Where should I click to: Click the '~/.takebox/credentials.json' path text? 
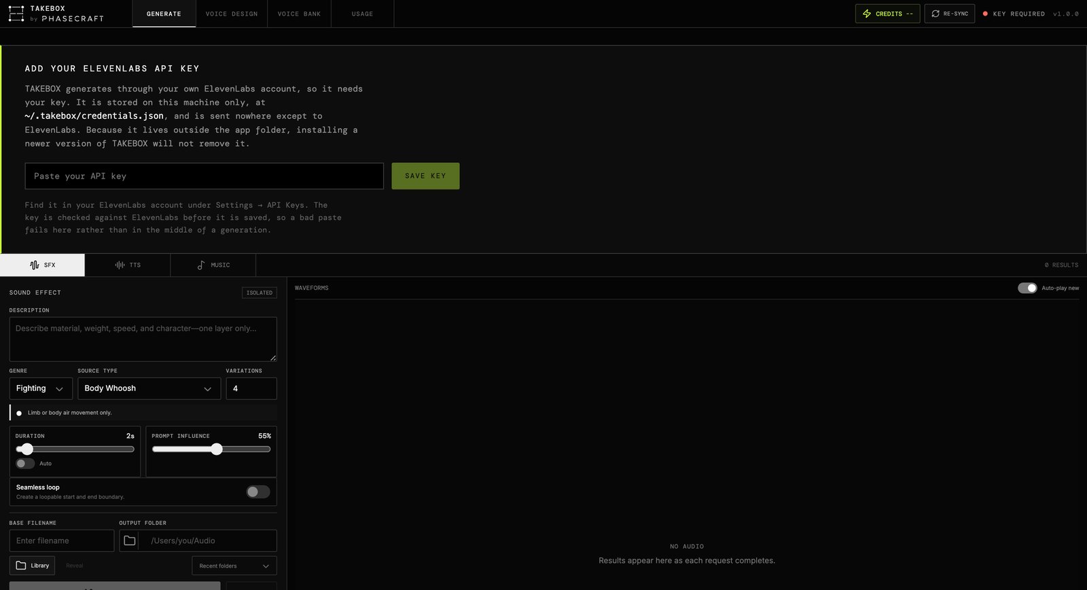pos(94,116)
